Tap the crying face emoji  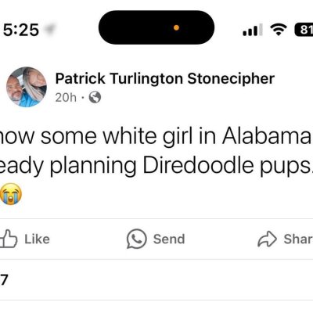pyautogui.click(x=11, y=194)
